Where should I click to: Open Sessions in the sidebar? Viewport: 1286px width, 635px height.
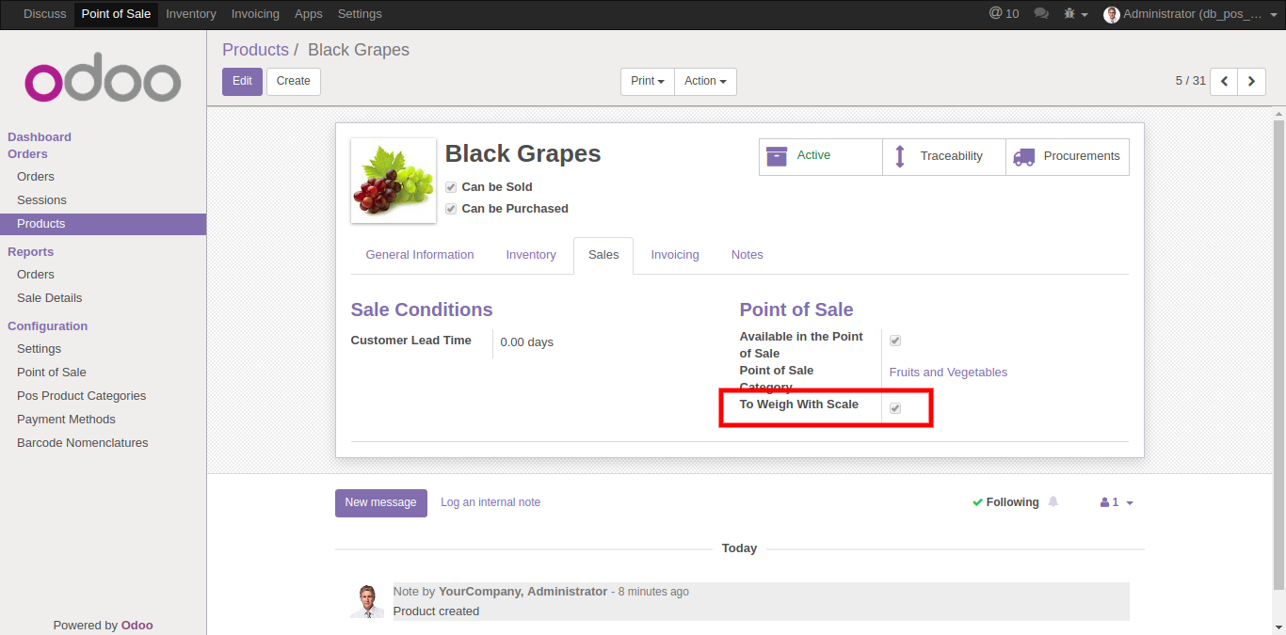click(41, 200)
